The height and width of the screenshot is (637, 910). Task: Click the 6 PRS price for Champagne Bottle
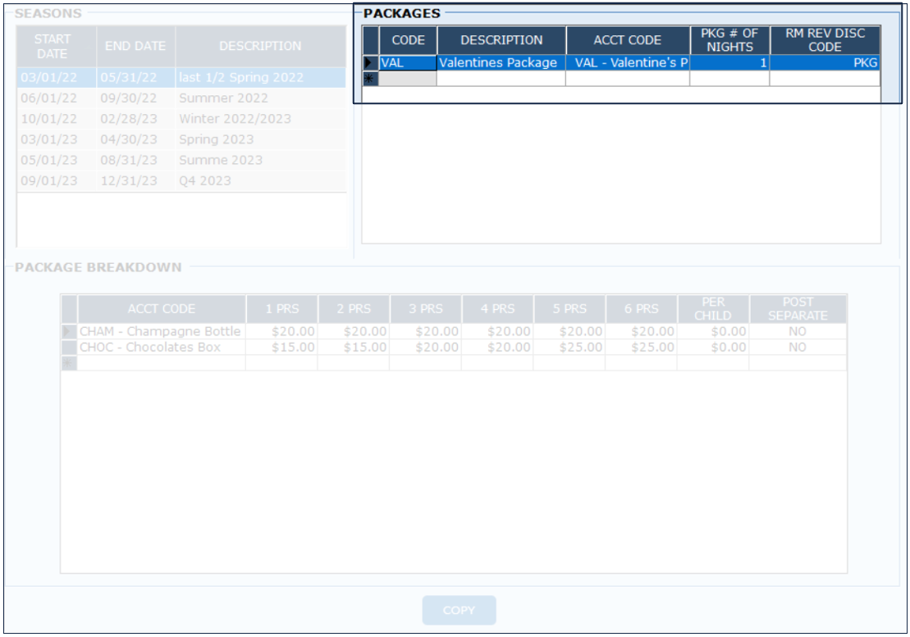coord(641,332)
